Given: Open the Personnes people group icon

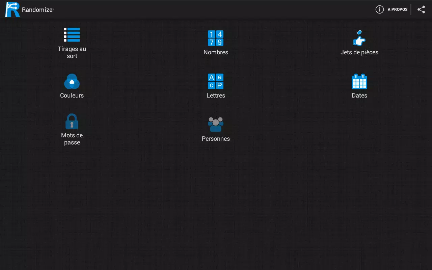Looking at the screenshot, I should coord(216,125).
